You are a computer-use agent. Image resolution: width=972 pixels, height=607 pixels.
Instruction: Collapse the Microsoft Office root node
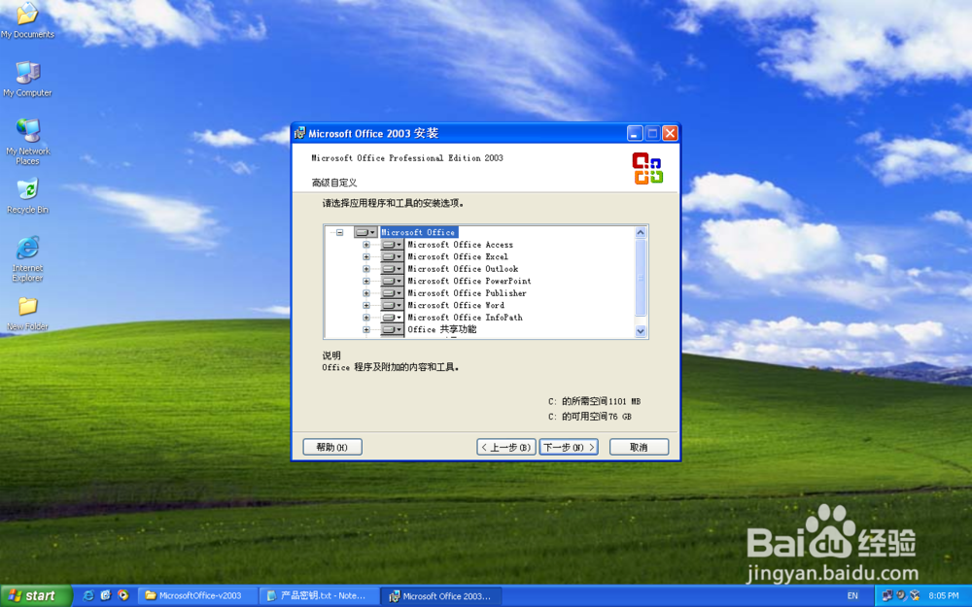click(339, 232)
